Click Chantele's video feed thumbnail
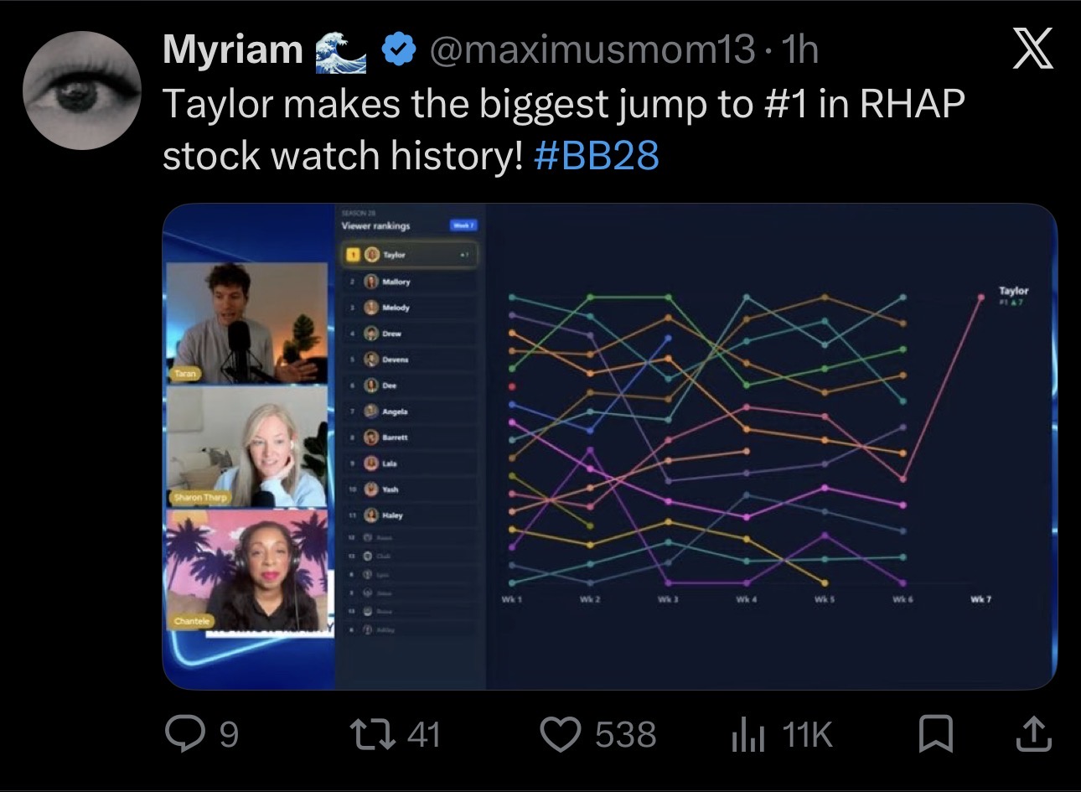 pos(248,569)
